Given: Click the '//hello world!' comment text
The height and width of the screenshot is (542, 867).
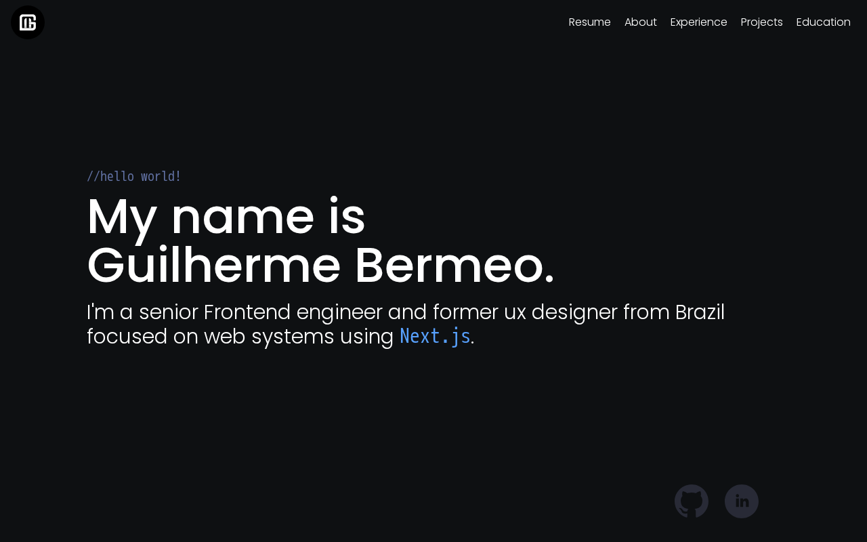Looking at the screenshot, I should coord(134,177).
